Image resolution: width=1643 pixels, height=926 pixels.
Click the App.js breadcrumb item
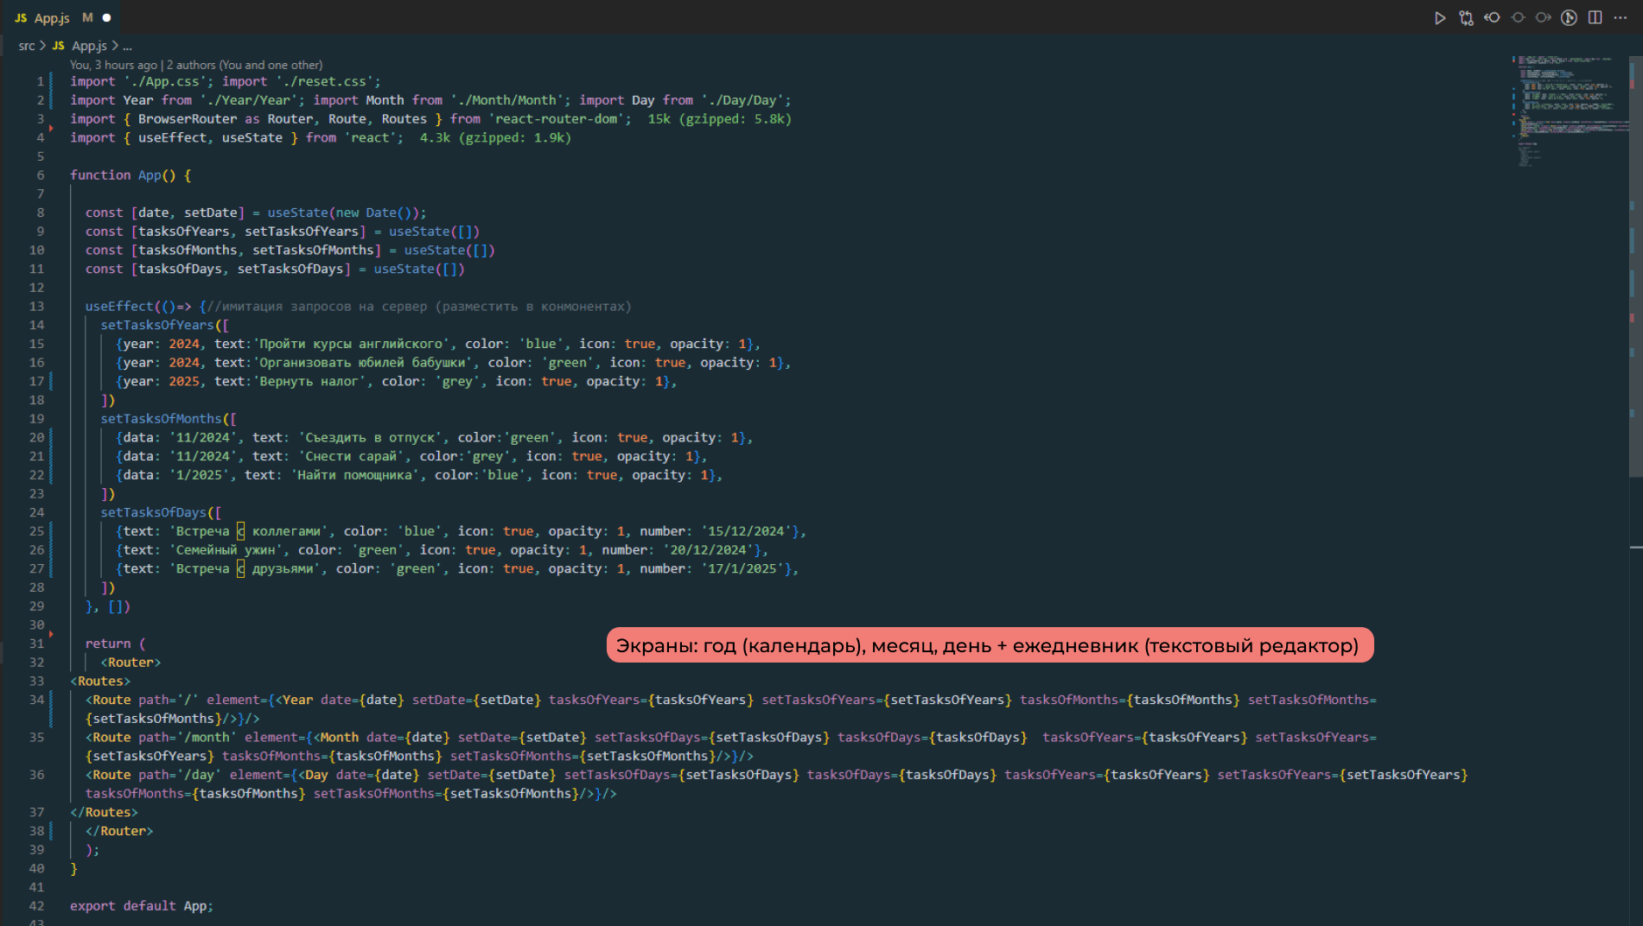tap(88, 46)
